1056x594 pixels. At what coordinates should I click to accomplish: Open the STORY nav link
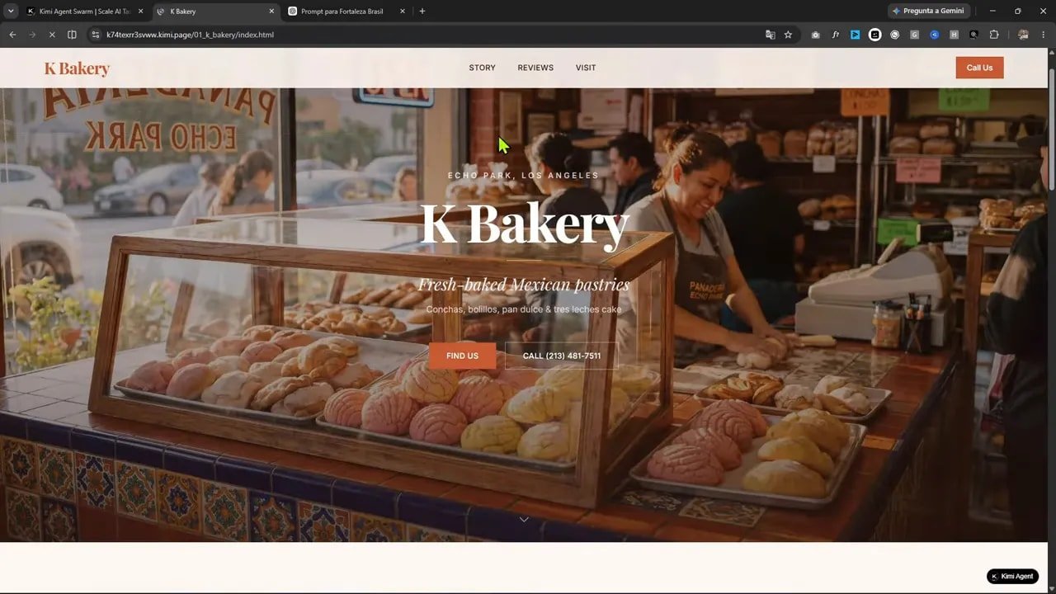tap(482, 68)
